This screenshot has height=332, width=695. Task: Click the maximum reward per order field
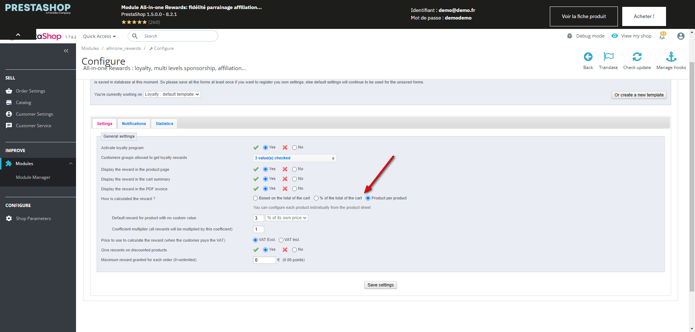coord(265,260)
